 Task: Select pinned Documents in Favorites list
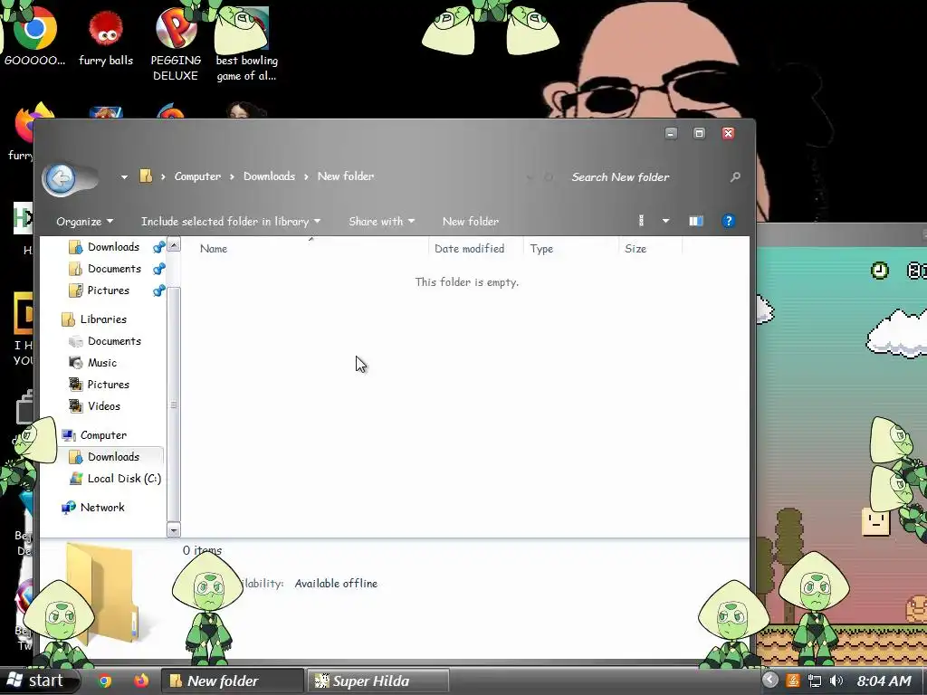click(x=114, y=269)
